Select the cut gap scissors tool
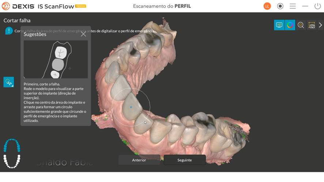Image resolution: width=324 pixels, height=182 pixels. pyautogui.click(x=9, y=82)
